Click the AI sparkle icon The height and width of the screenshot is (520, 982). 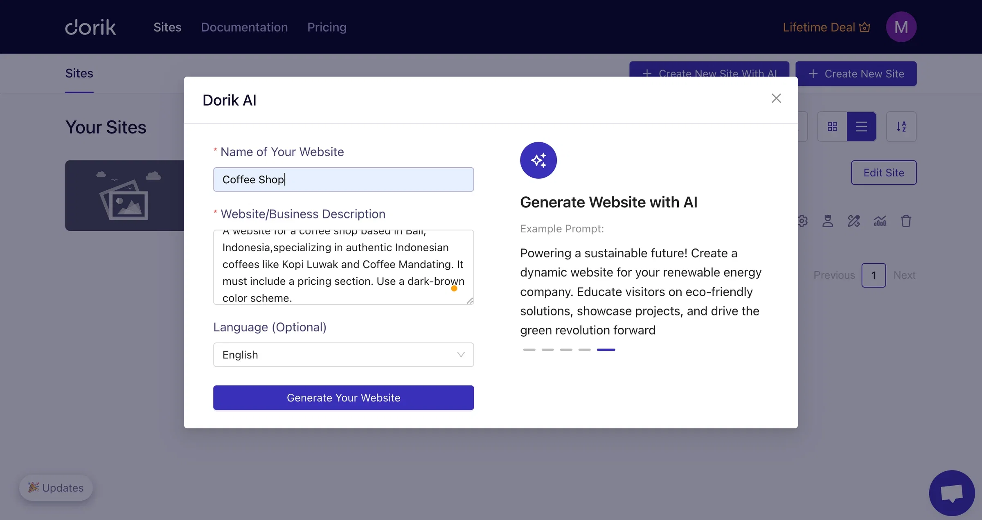[538, 160]
